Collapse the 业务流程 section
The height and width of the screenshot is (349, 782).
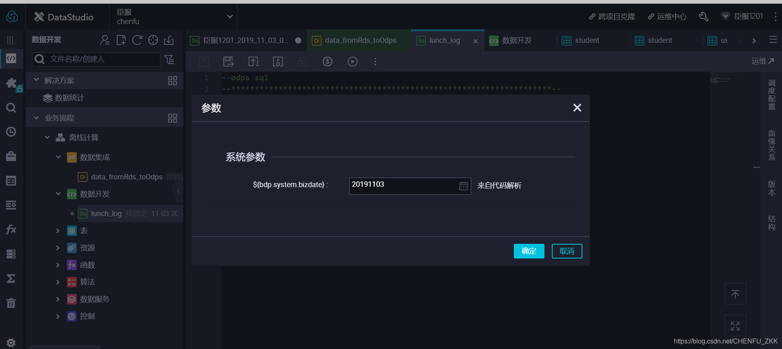click(x=36, y=118)
